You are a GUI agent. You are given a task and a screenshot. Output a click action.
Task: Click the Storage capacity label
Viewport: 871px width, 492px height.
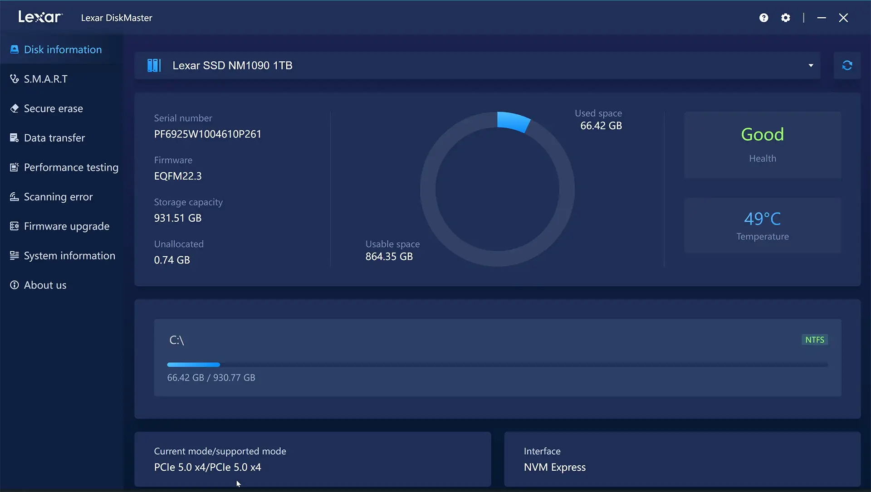click(188, 202)
